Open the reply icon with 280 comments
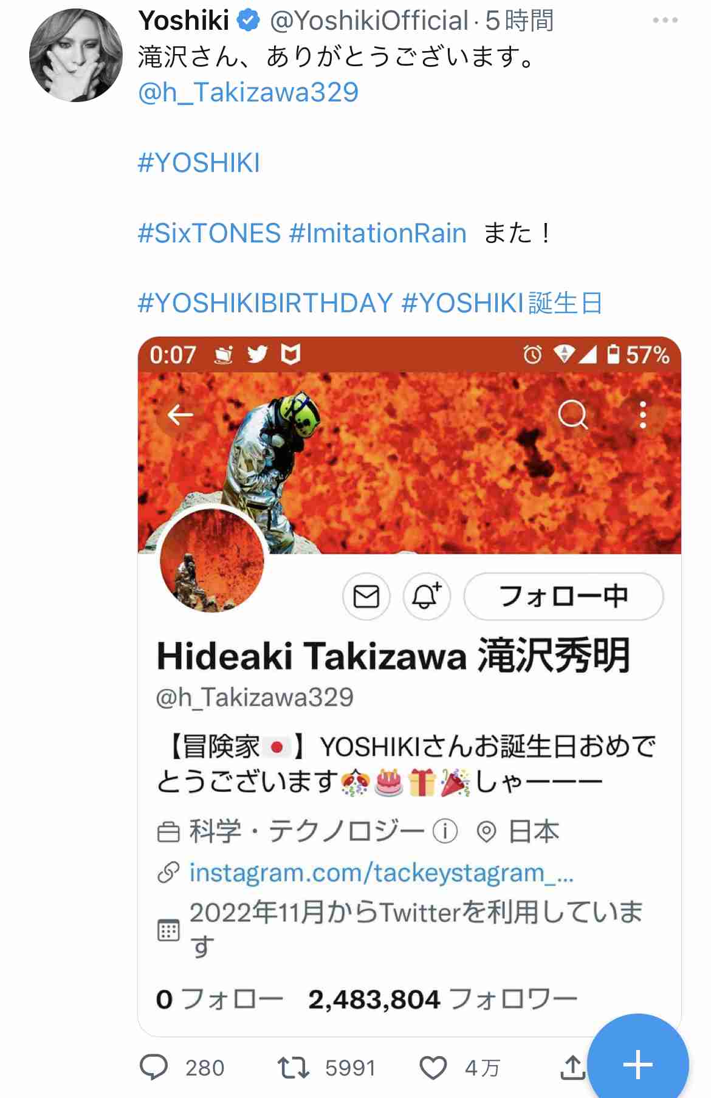711x1098 pixels. click(x=154, y=1067)
